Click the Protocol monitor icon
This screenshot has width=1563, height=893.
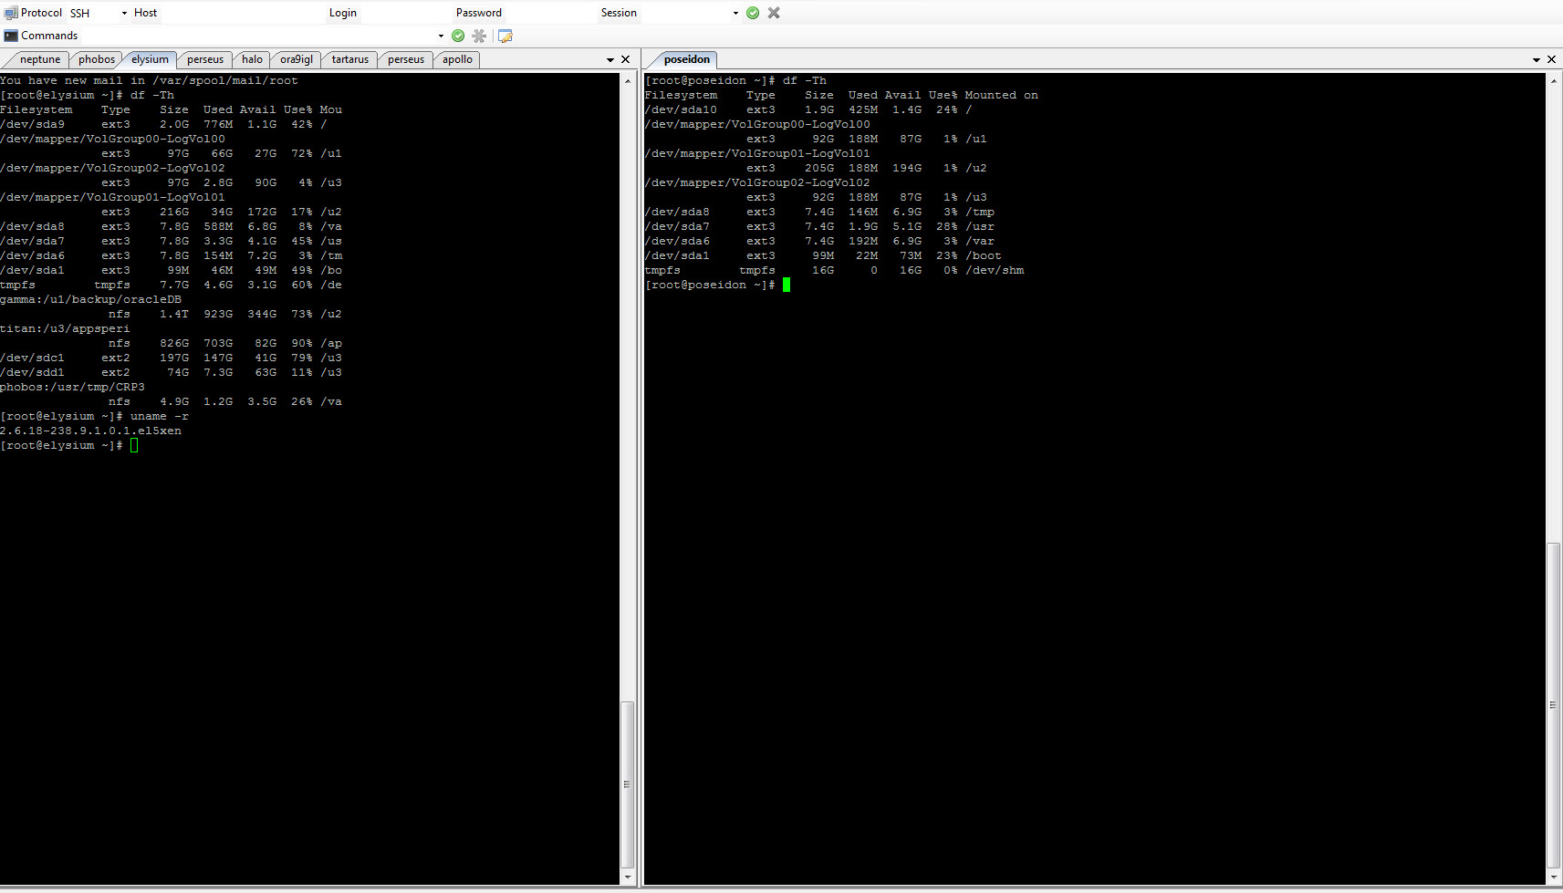click(x=10, y=12)
